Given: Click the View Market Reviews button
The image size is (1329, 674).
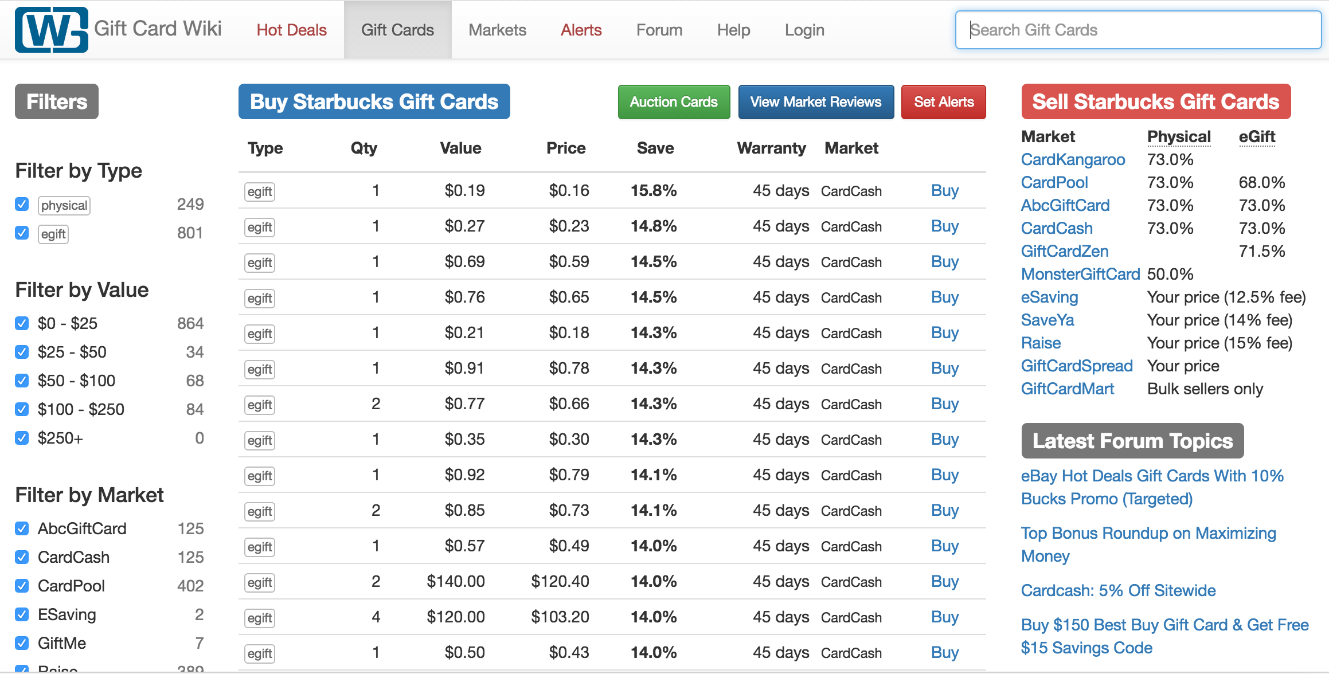Looking at the screenshot, I should 816,102.
